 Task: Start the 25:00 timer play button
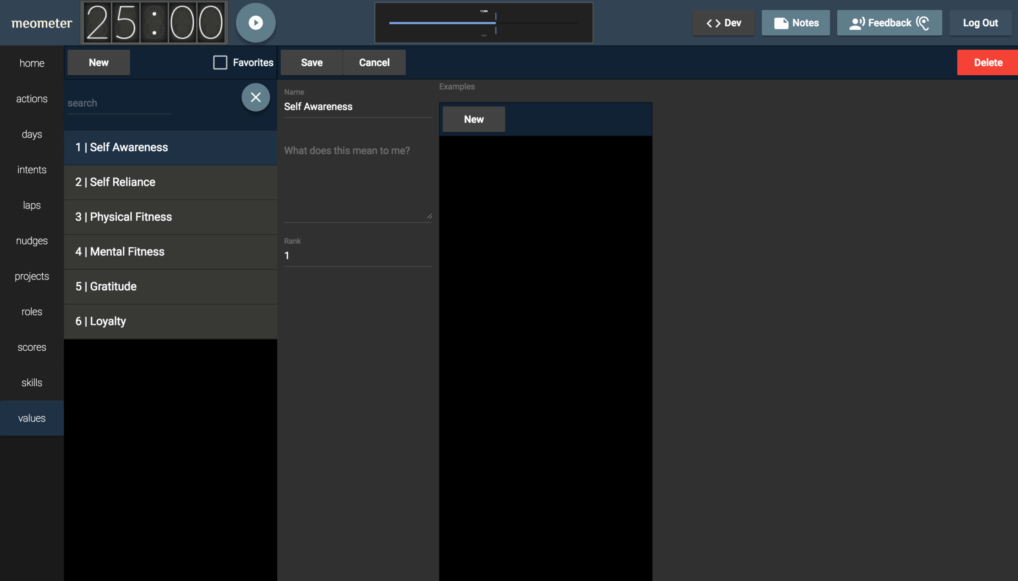(x=255, y=23)
